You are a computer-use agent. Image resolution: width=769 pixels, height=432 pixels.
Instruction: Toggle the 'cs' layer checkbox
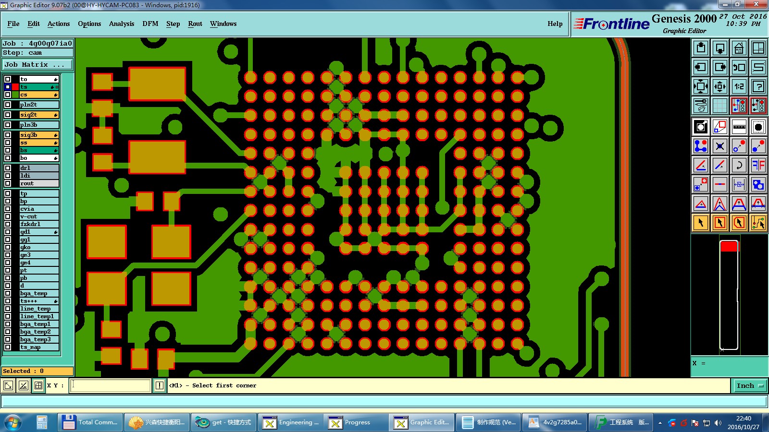point(8,95)
